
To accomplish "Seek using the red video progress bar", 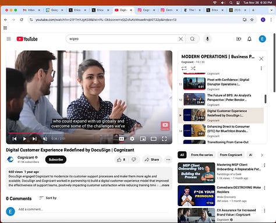I will pyautogui.click(x=89, y=133).
